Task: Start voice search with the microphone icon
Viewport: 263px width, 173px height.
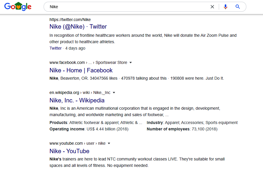Action: point(226,7)
